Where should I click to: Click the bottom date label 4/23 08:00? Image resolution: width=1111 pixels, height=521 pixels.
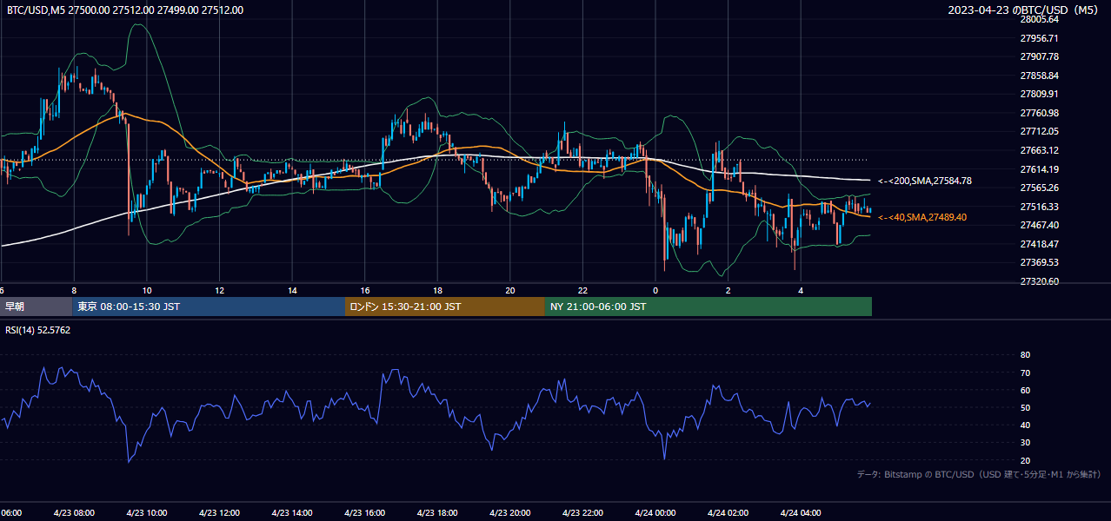74,512
